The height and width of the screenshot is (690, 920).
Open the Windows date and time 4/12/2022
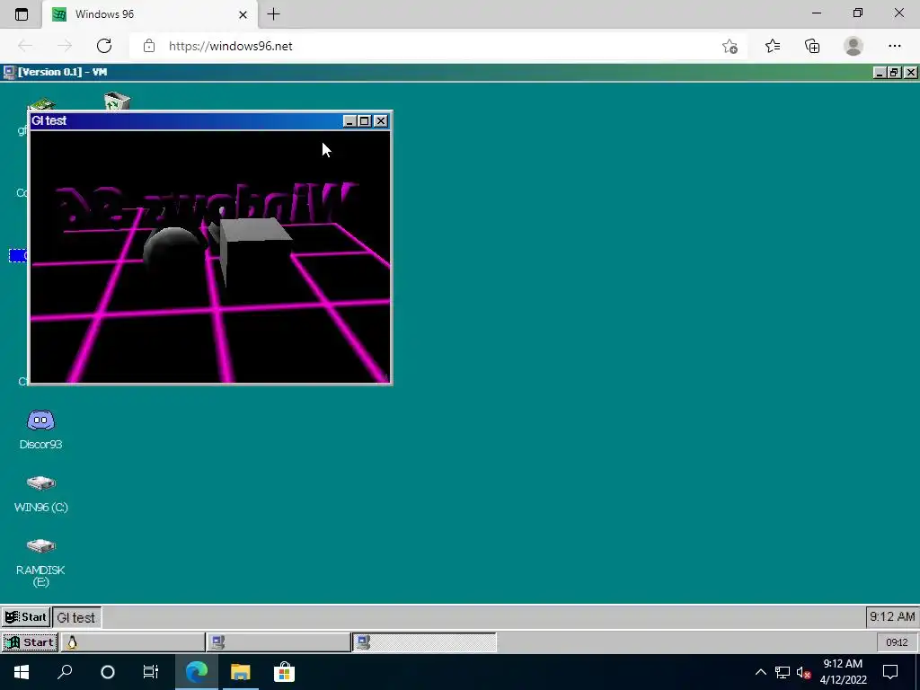843,672
